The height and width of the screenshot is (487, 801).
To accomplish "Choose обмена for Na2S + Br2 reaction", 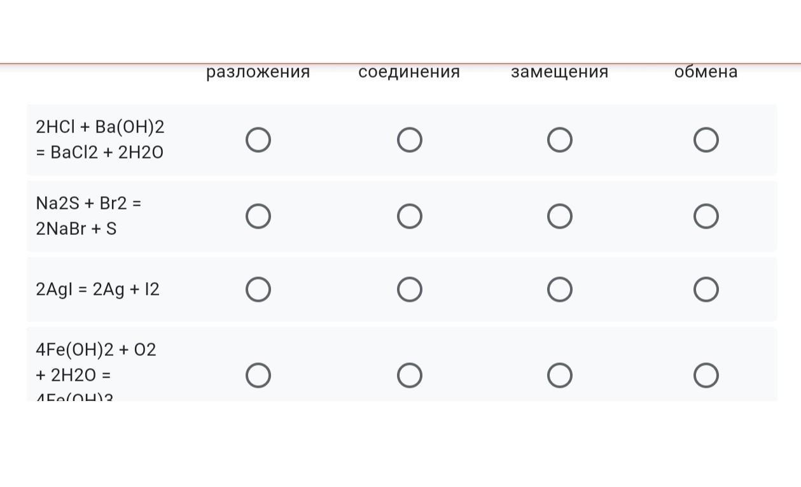I will (706, 216).
